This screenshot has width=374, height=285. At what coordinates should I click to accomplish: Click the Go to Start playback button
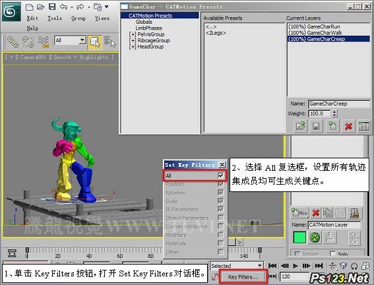(x=272, y=266)
